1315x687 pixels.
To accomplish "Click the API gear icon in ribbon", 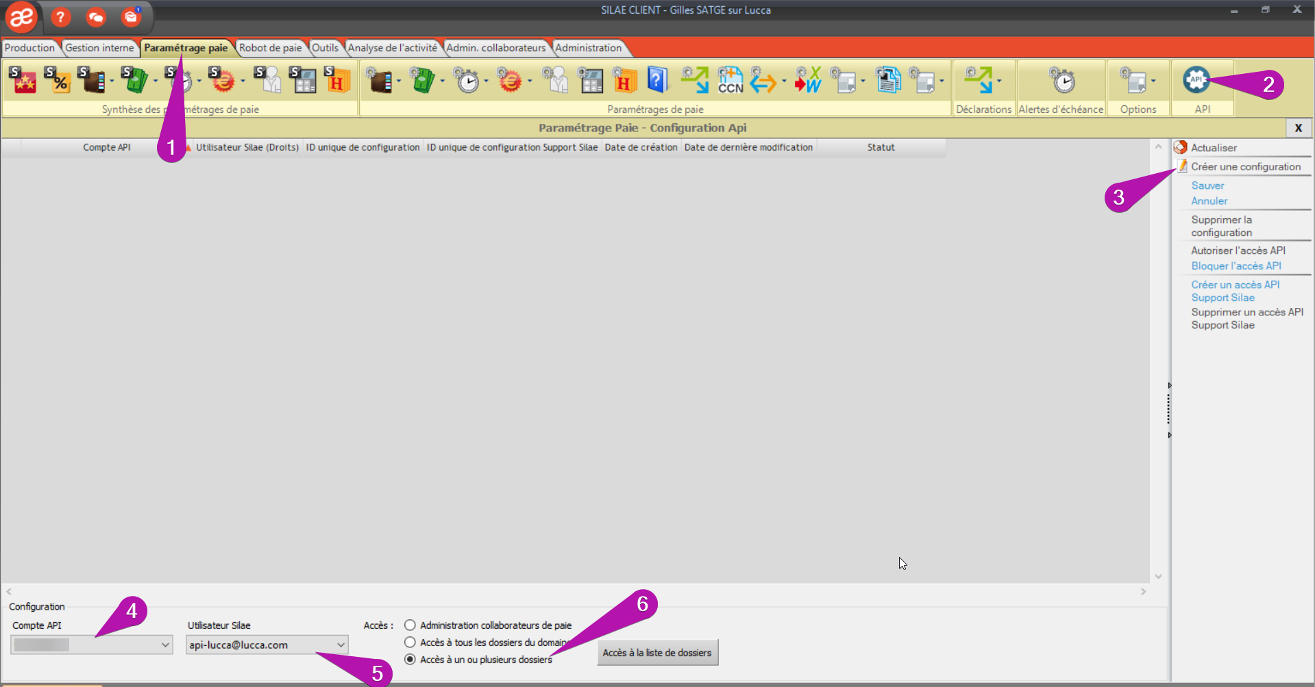I will pyautogui.click(x=1196, y=81).
